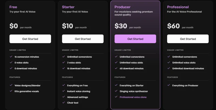
Task: Click the checkmark beside Kits generative vocals
Action: click(11, 91)
